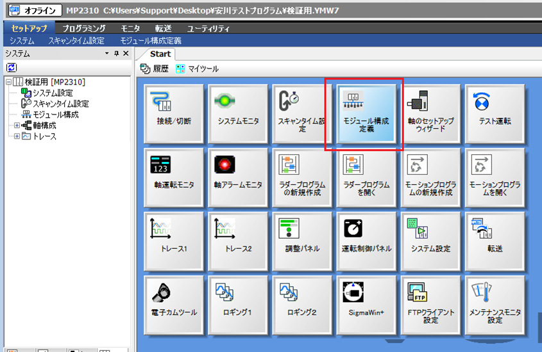Collapse the 検証用 [MP2310] root node
542x352 pixels.
(x=8, y=83)
